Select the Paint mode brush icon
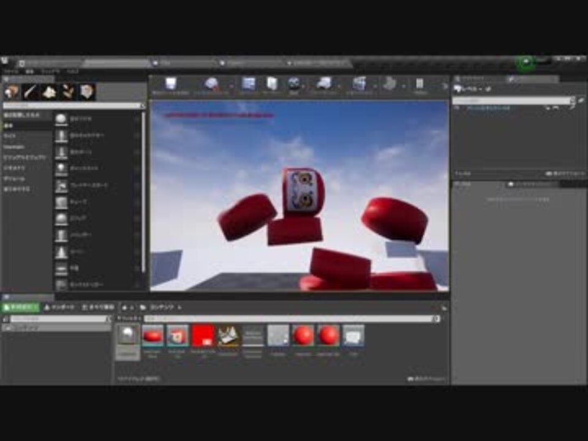 pos(31,92)
